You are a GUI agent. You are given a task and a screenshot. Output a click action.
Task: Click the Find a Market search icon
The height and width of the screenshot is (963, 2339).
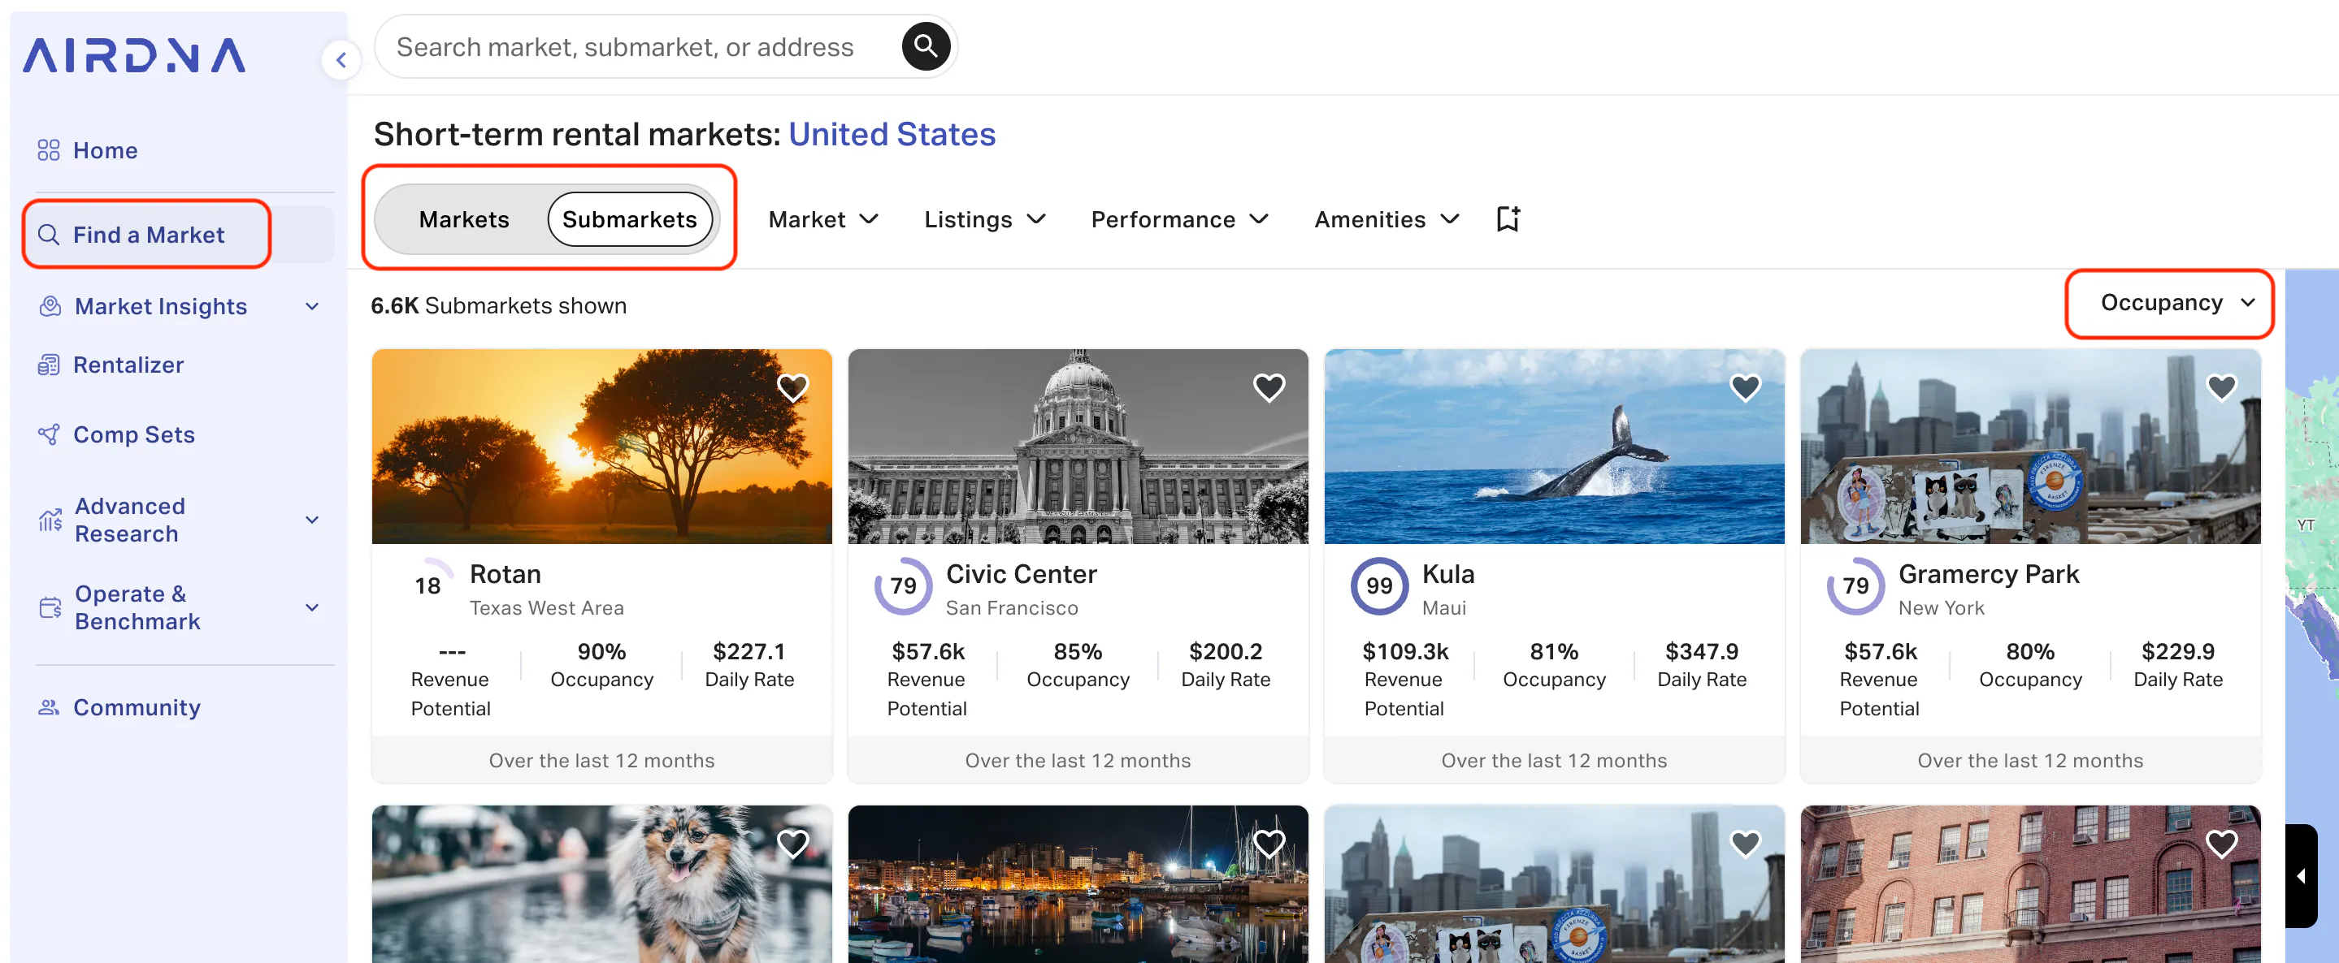click(x=48, y=235)
